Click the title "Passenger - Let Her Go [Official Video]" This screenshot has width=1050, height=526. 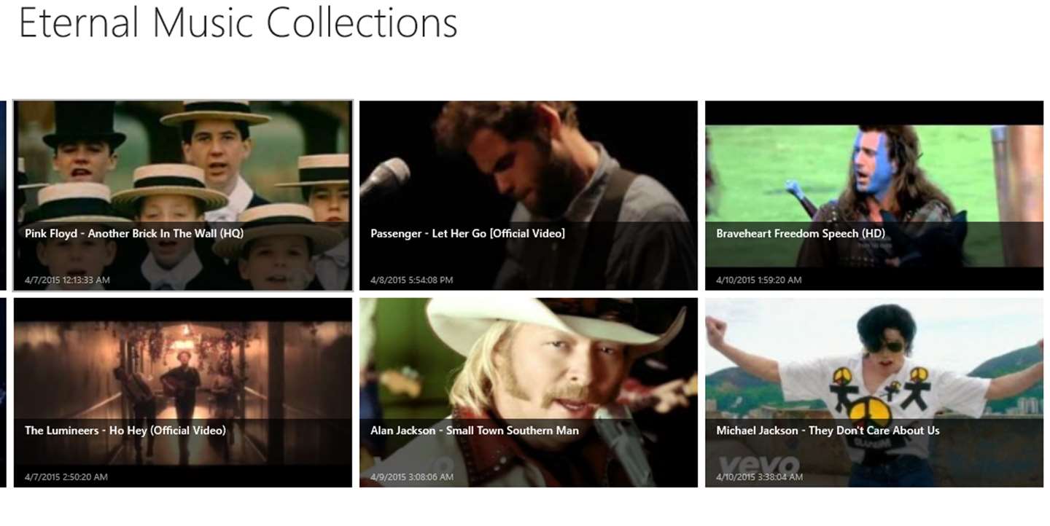467,234
